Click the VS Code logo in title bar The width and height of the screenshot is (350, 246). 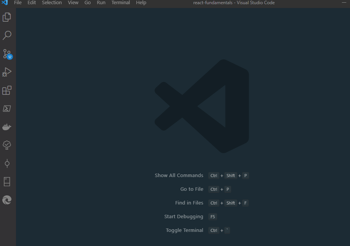point(5,3)
